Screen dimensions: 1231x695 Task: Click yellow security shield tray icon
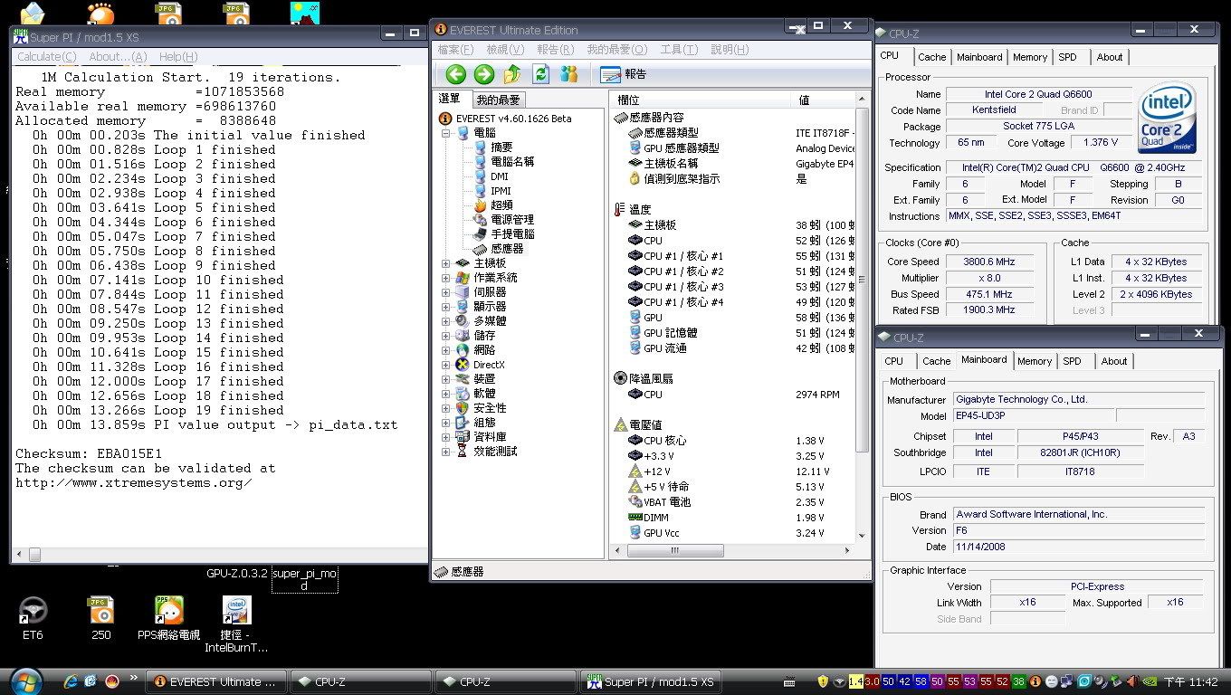point(823,681)
